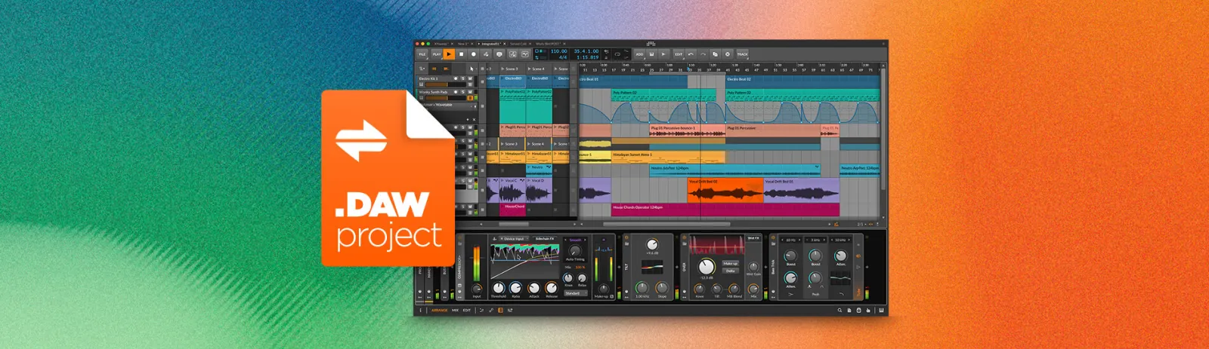Viewport: 1209px width, 349px height.
Task: Mute the Electro Kit 1 track
Action: click(x=470, y=78)
